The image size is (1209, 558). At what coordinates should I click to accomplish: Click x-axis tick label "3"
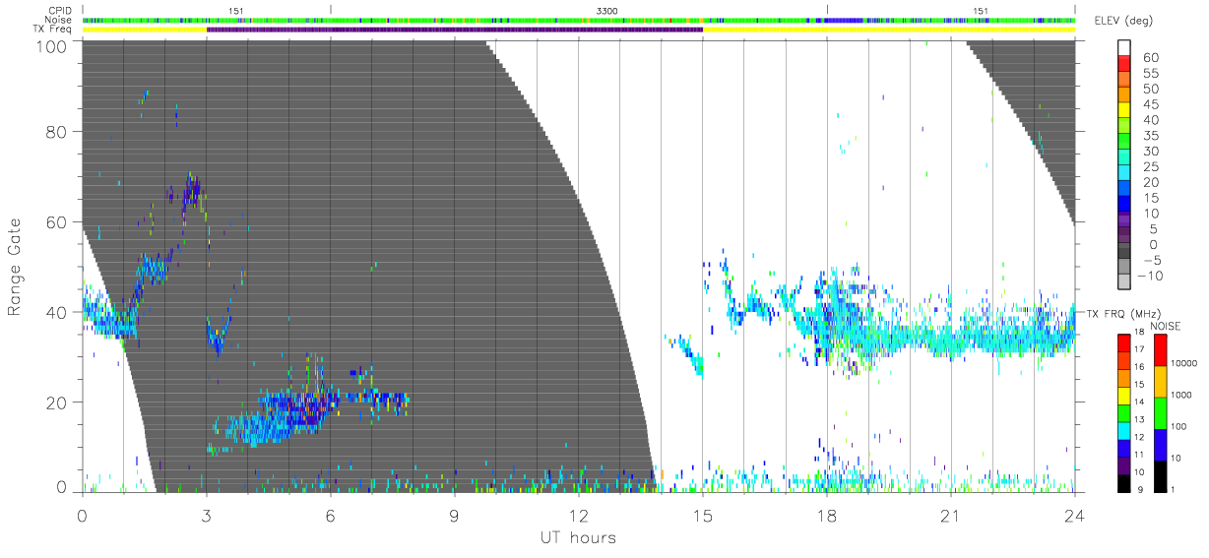pos(206,515)
